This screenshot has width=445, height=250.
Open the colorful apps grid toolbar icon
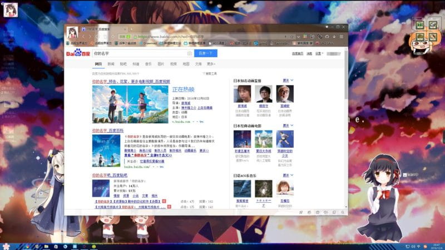305,37
